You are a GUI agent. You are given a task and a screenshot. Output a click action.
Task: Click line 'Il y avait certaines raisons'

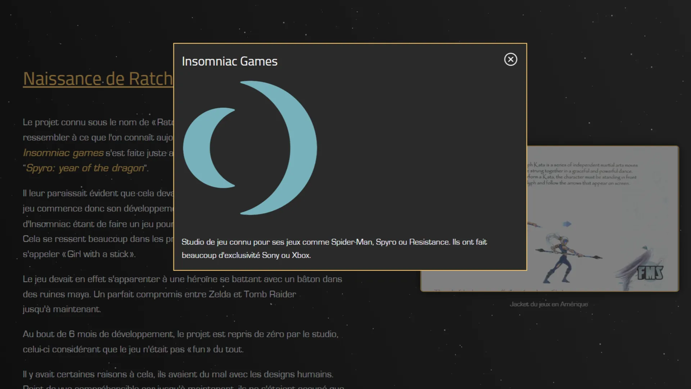tap(178, 374)
